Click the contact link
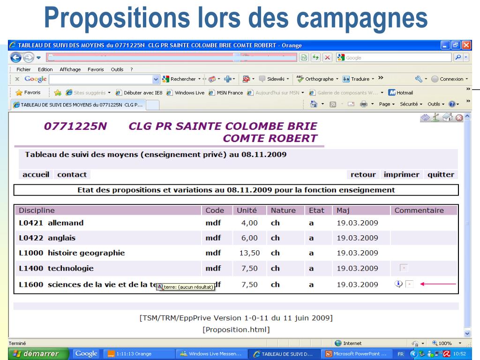This screenshot has width=480, height=360. point(72,174)
